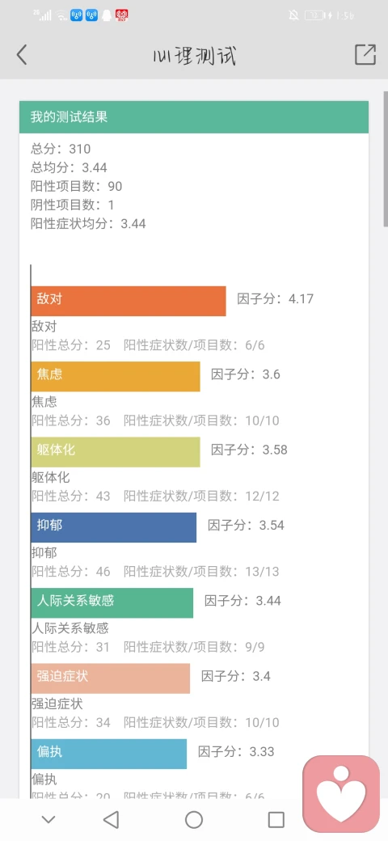The width and height of the screenshot is (388, 841).
Task: Select the 强迫症状 bar
Action: tap(111, 678)
